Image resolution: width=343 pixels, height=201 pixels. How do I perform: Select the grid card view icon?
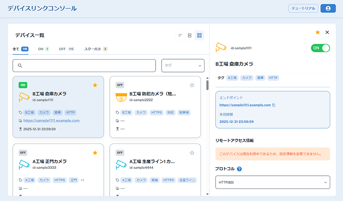tap(199, 35)
